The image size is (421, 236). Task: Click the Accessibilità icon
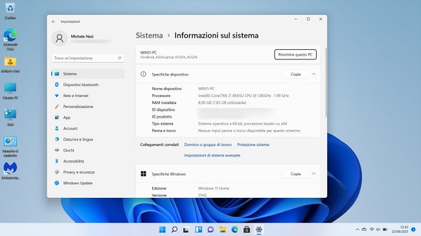[x=56, y=161]
